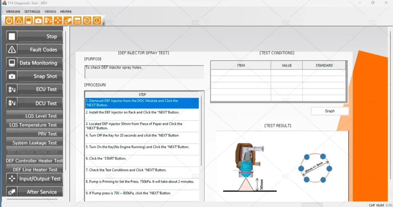This screenshot has width=393, height=207.
Task: Click the ITEM column header
Action: click(x=241, y=65)
